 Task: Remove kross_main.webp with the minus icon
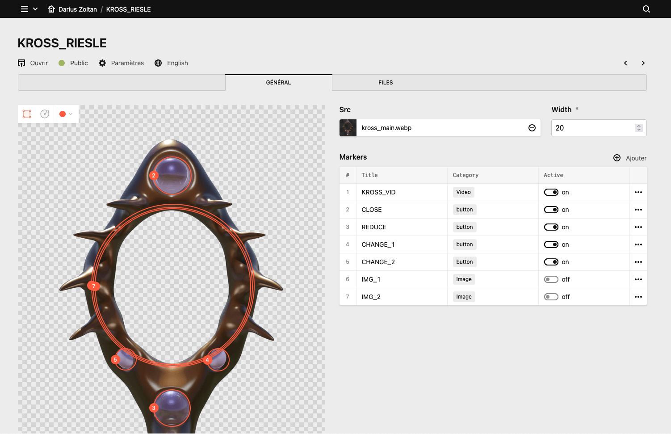pos(532,128)
